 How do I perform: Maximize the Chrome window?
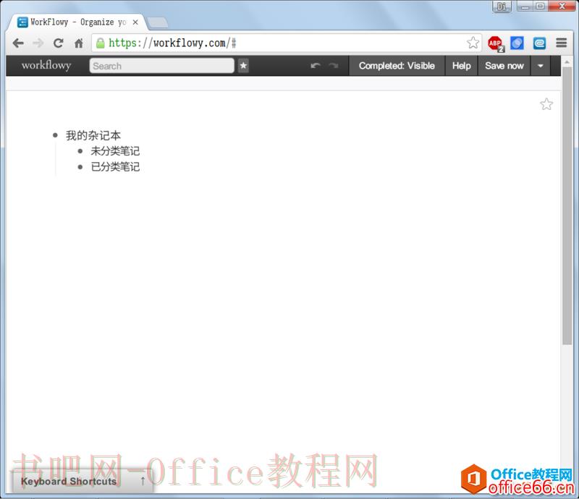click(x=540, y=7)
